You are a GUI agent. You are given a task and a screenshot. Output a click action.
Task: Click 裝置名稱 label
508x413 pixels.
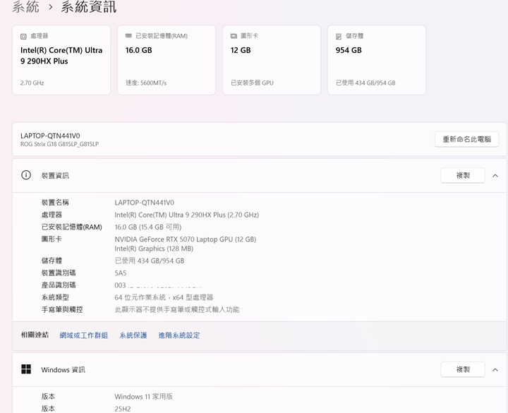pyautogui.click(x=55, y=203)
